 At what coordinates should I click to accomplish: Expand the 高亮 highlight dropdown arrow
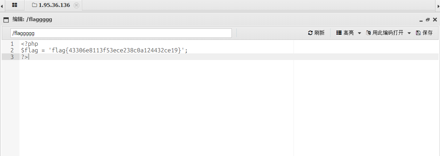(x=359, y=33)
